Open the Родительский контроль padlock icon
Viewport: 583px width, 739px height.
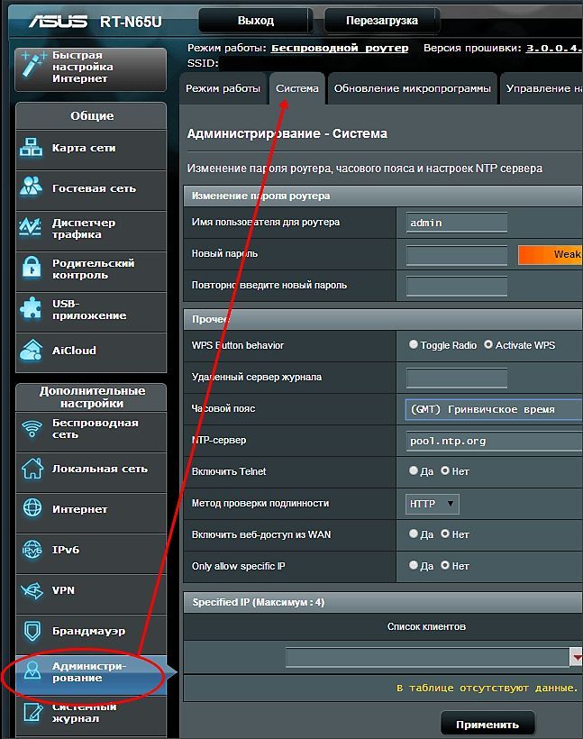pyautogui.click(x=32, y=268)
